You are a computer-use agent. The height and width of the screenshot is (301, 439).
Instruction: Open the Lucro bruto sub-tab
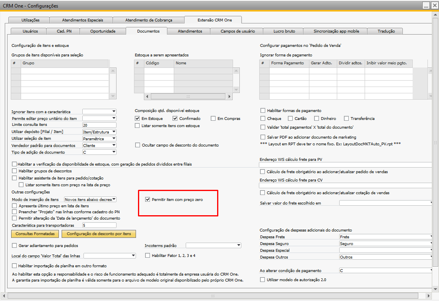284,31
